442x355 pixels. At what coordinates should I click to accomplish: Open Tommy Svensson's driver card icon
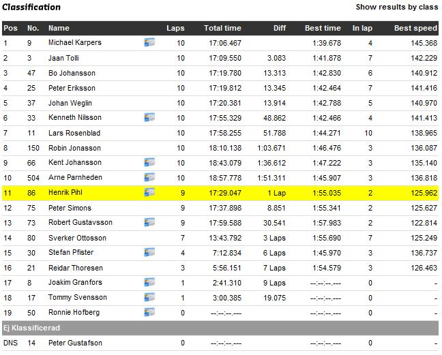tap(149, 297)
